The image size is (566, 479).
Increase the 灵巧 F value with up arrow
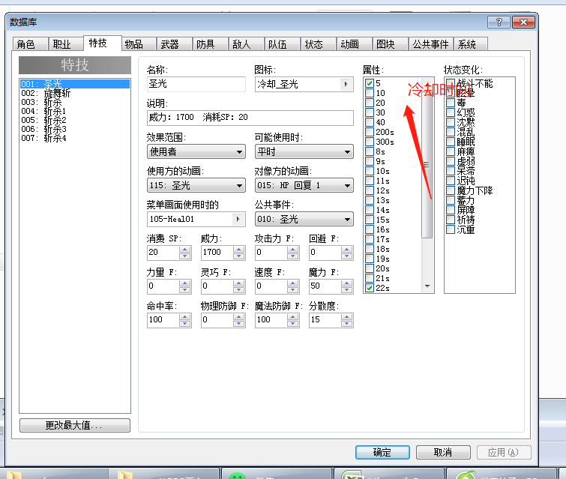click(238, 283)
